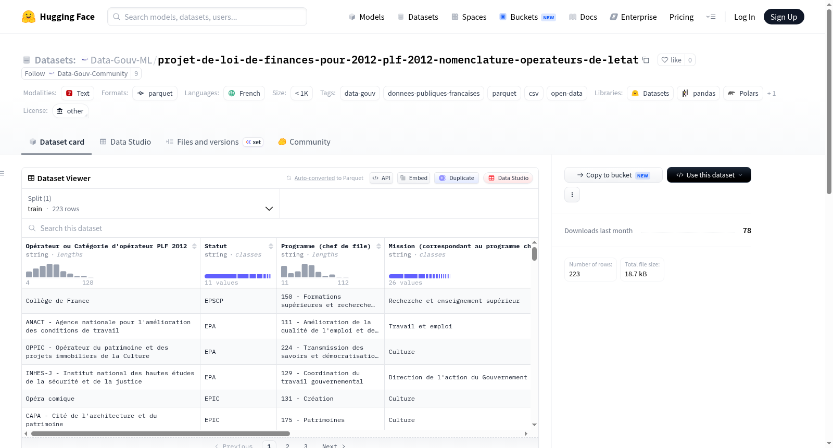Sort the Statut column
Screen dimensions: 833x448
(x=271, y=246)
